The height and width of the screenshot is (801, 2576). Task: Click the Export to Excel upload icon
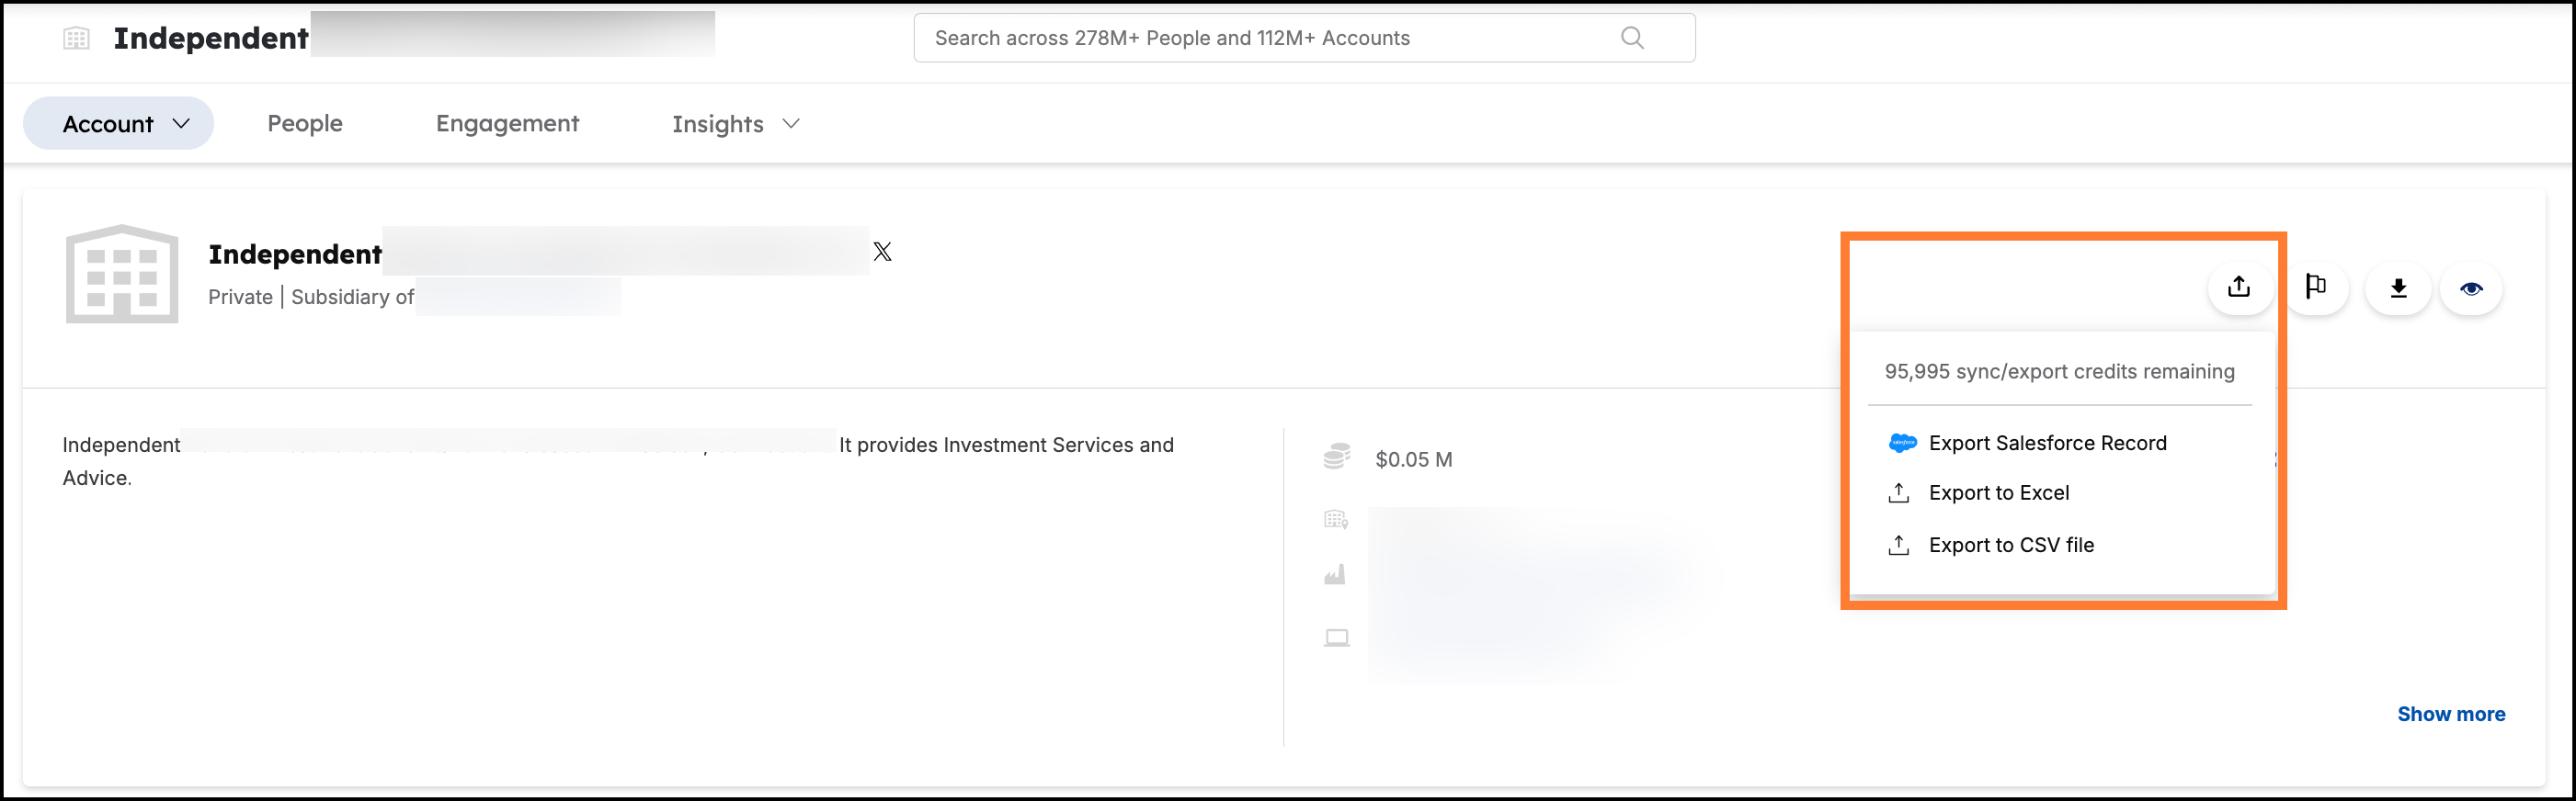pyautogui.click(x=1898, y=493)
